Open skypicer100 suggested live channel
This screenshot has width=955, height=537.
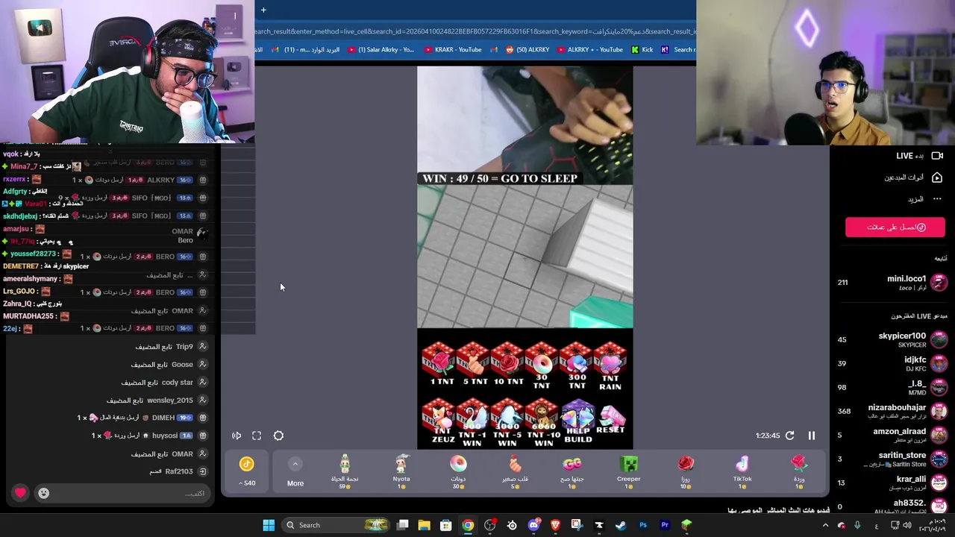pyautogui.click(x=892, y=339)
